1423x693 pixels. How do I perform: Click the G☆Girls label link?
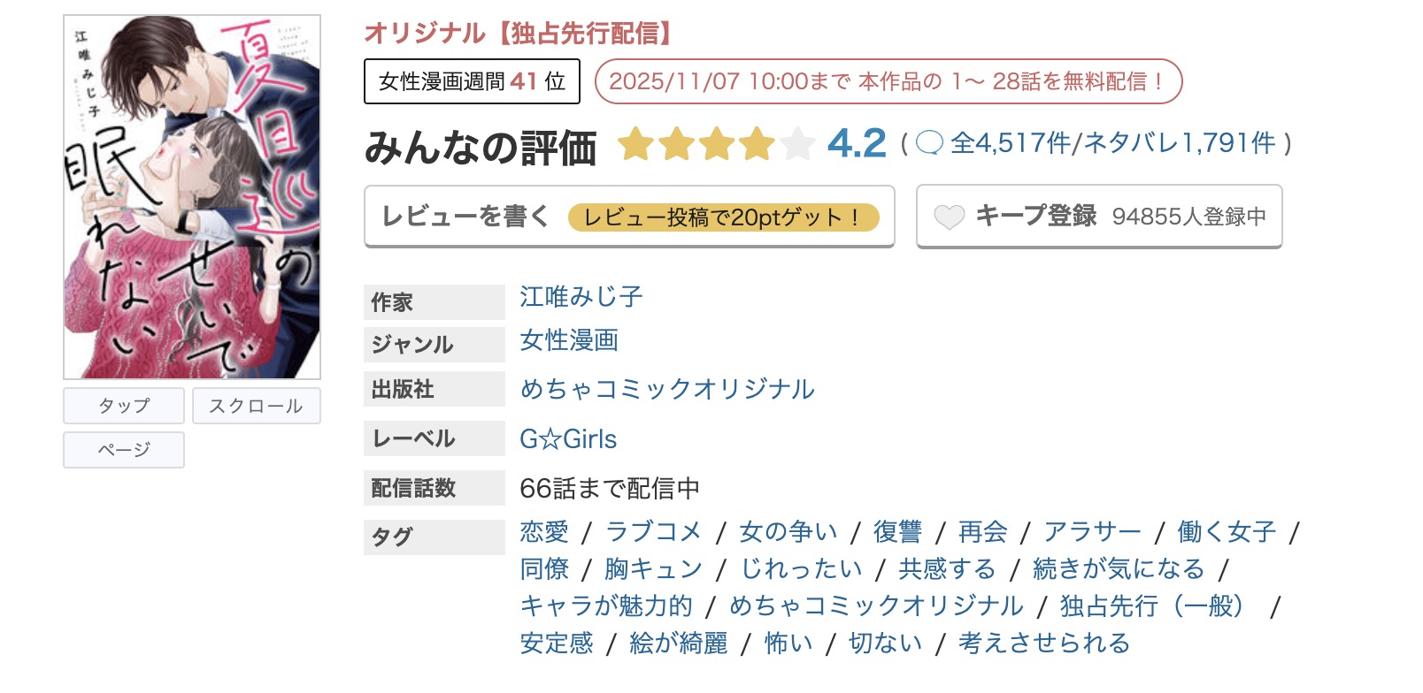tap(567, 438)
